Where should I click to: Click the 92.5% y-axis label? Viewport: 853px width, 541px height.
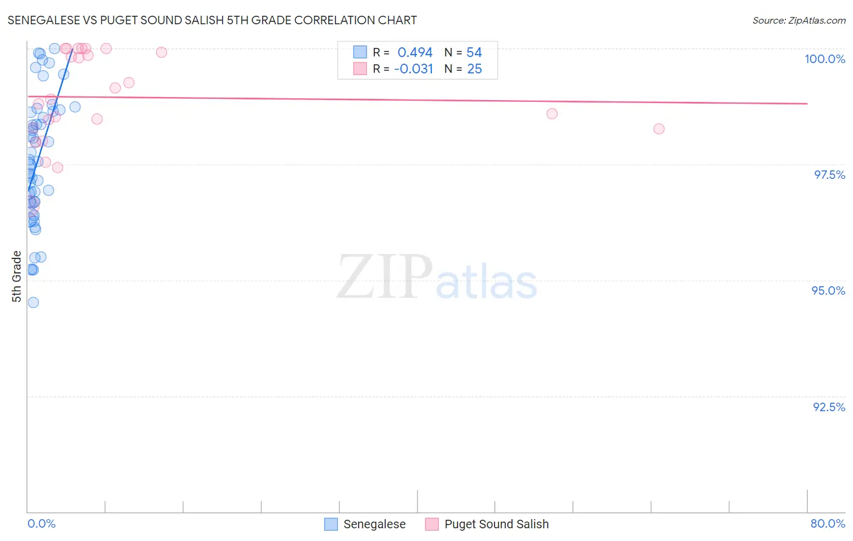[829, 407]
